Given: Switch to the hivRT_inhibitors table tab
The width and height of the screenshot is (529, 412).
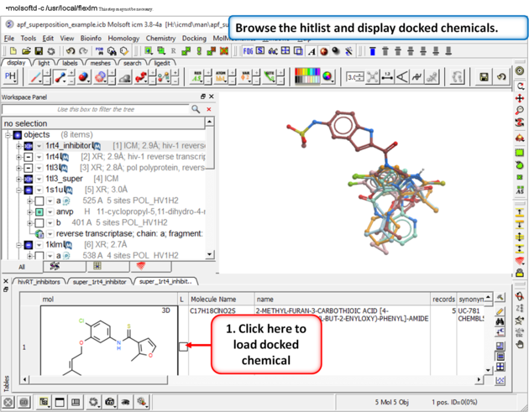Looking at the screenshot, I should click(x=39, y=282).
